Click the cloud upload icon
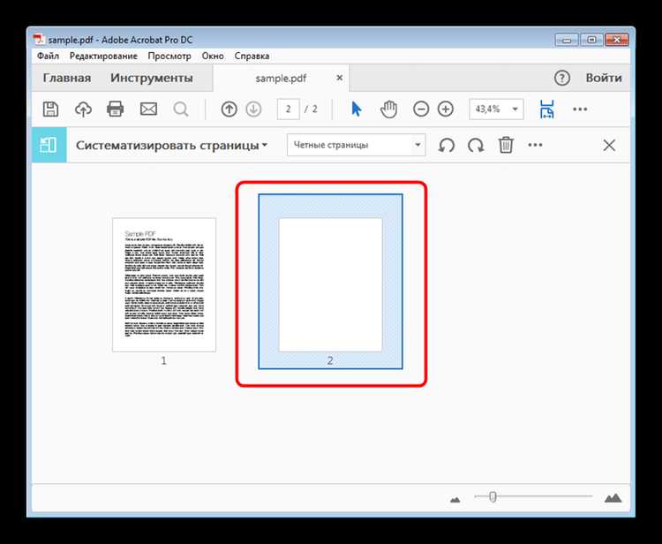 pyautogui.click(x=83, y=110)
